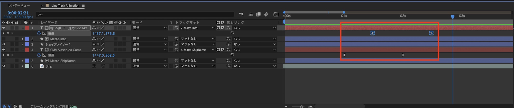Hide the Ship layer with its eye icon
The image size is (514, 108).
4,66
